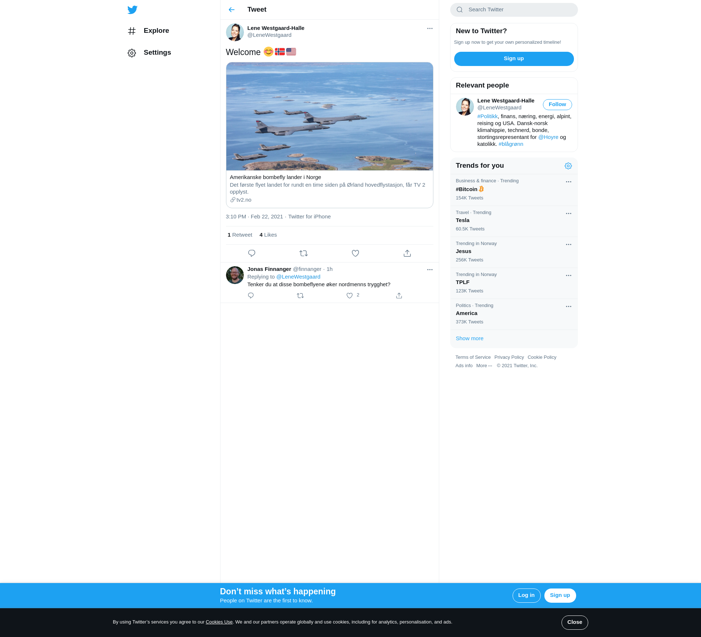Image resolution: width=701 pixels, height=637 pixels.
Task: View the 1 Retweet list
Action: (x=240, y=235)
